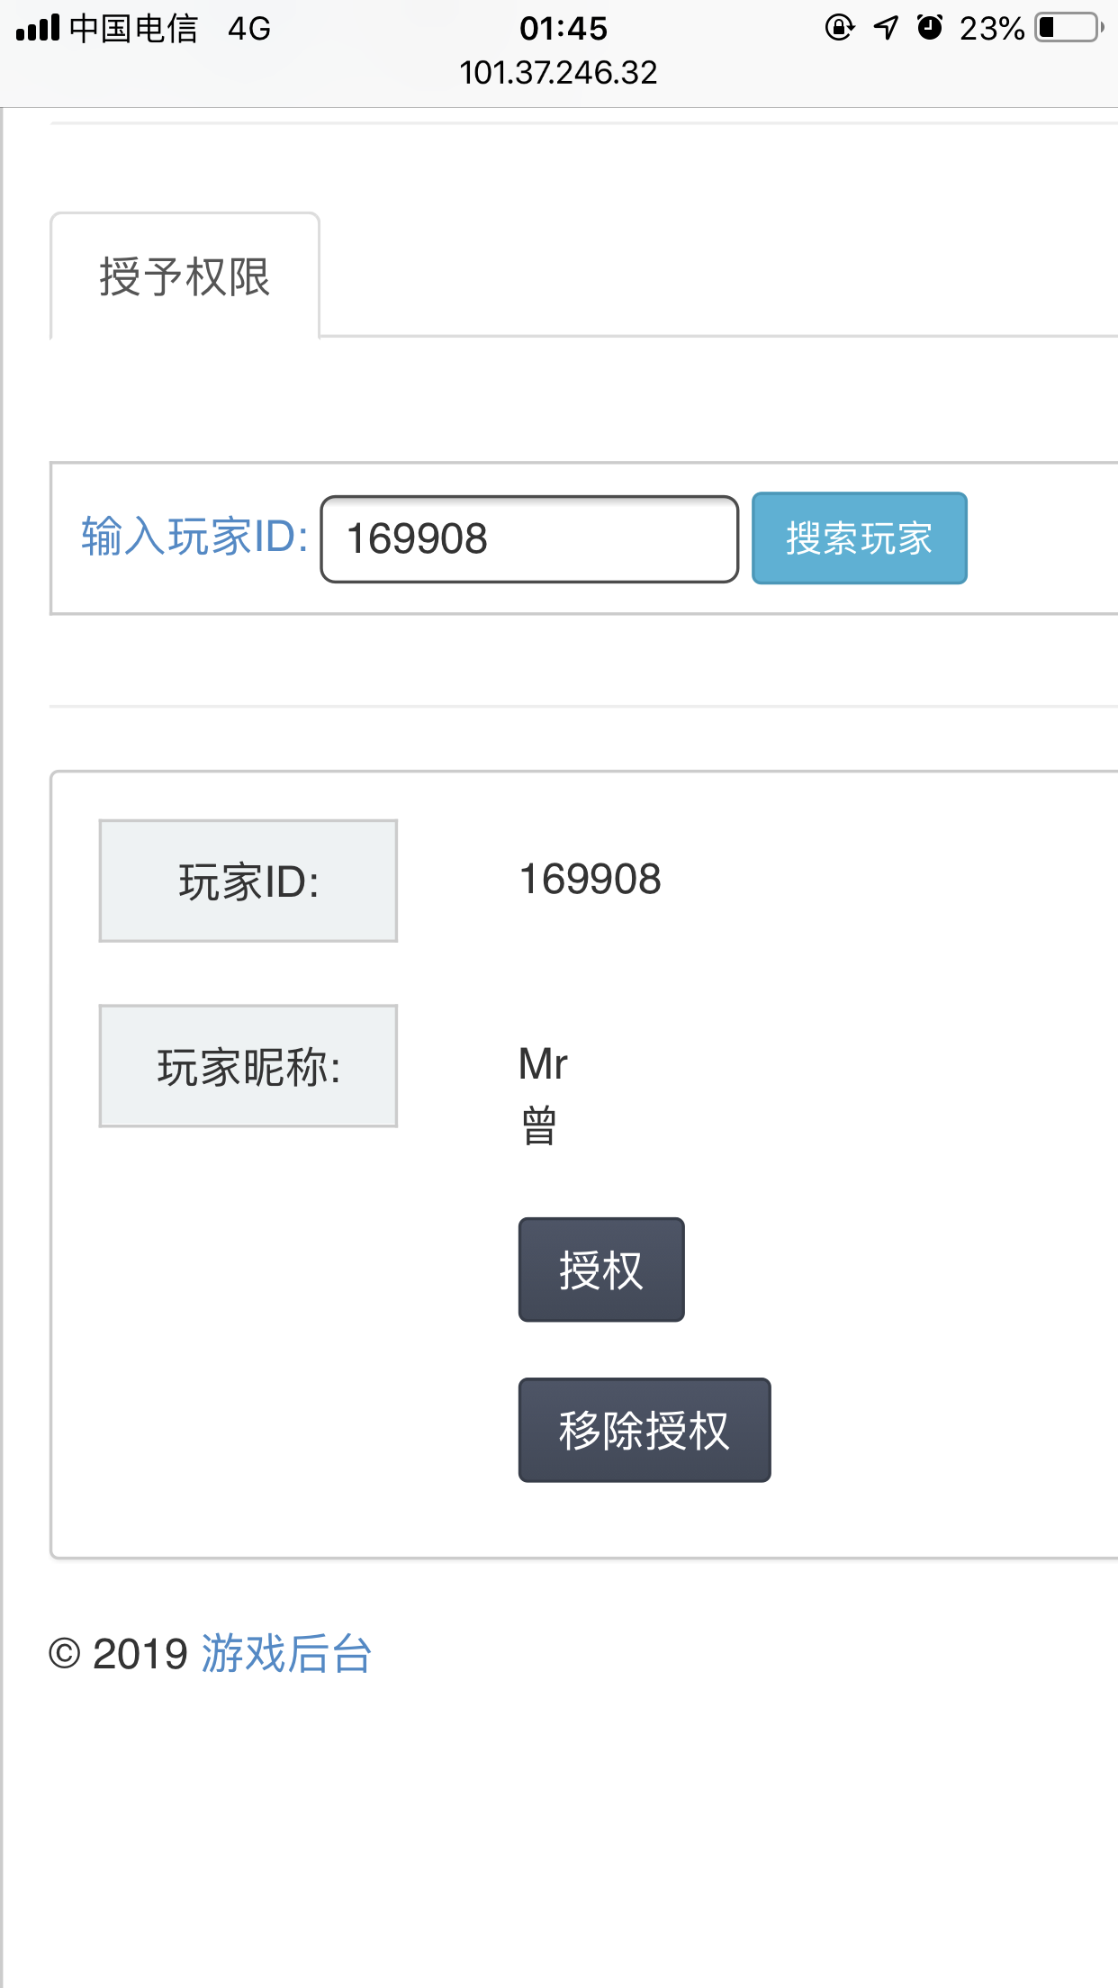The width and height of the screenshot is (1118, 1988).
Task: Tap the 中国电信 carrier label
Action: pos(133,29)
